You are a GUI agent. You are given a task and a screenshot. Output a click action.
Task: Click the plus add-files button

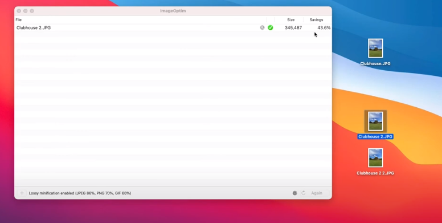tap(22, 193)
